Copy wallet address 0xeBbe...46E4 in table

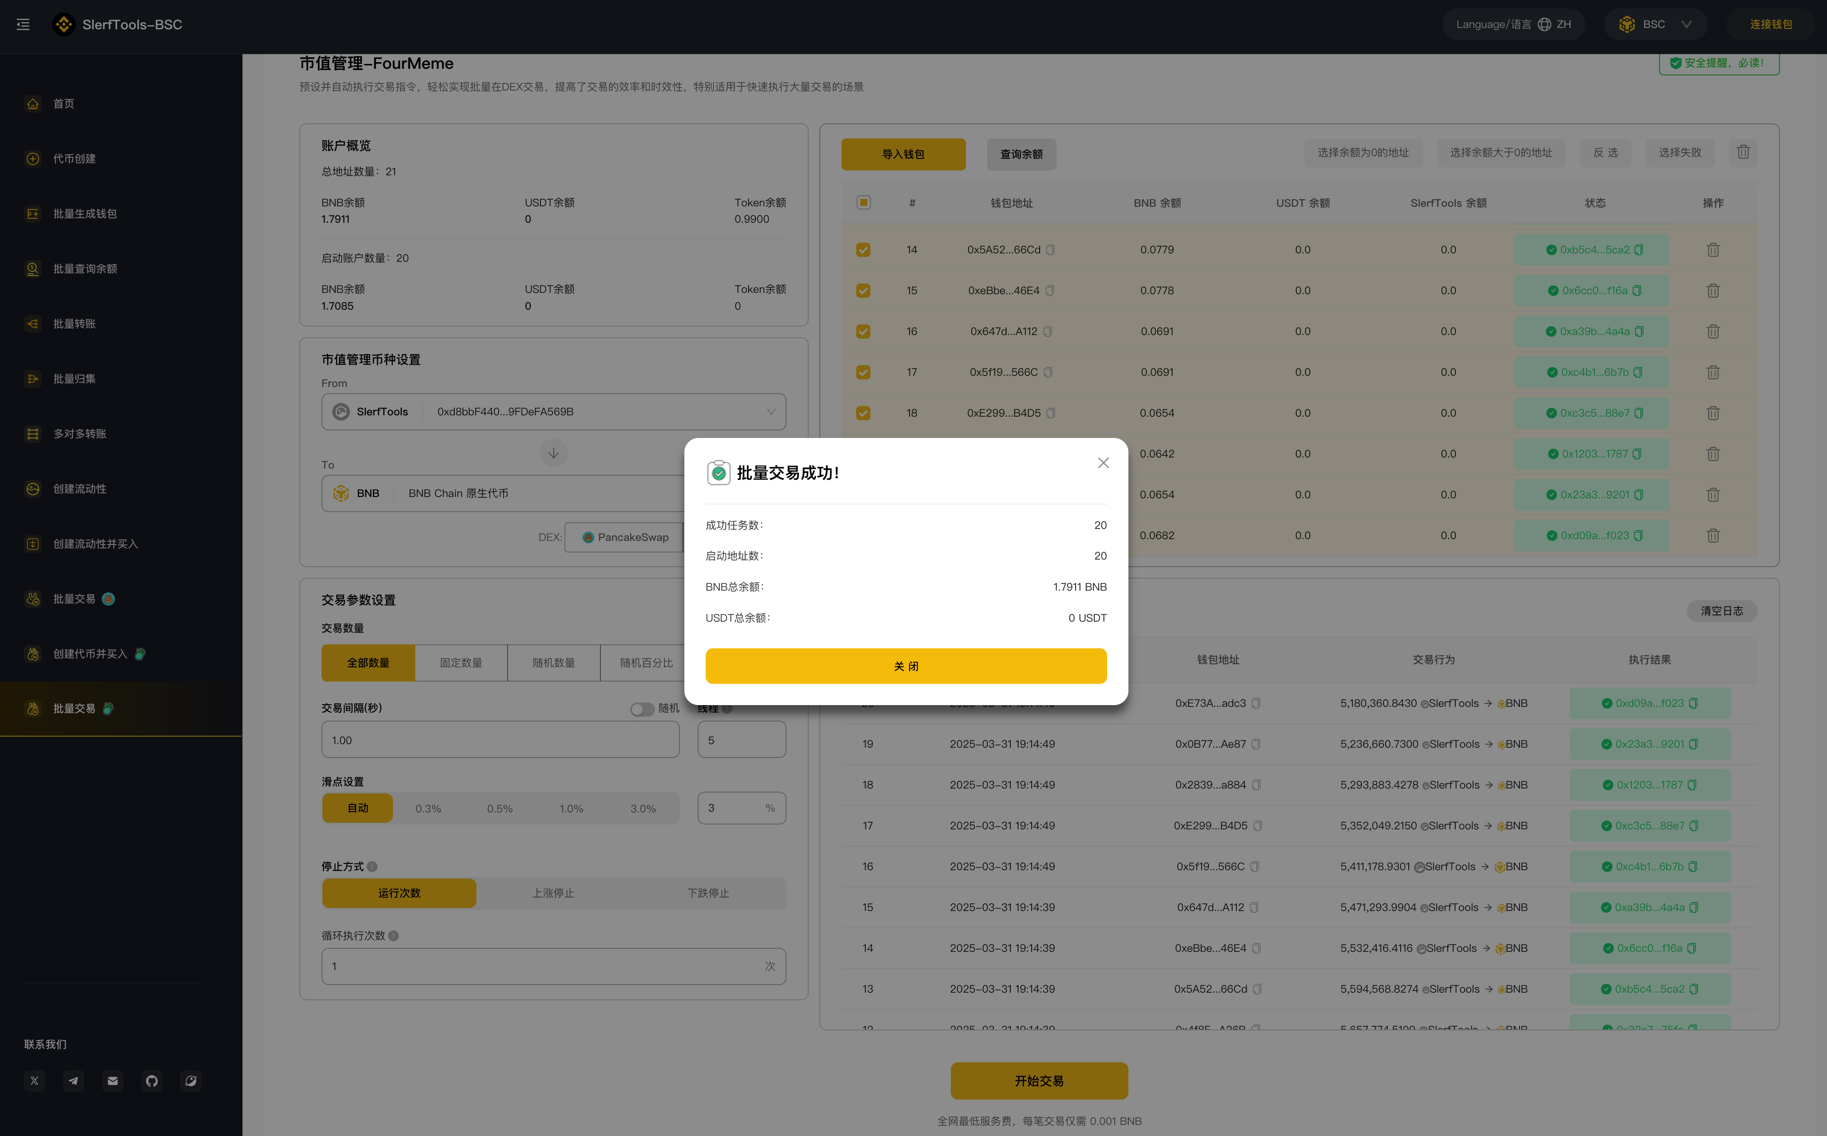point(1049,291)
